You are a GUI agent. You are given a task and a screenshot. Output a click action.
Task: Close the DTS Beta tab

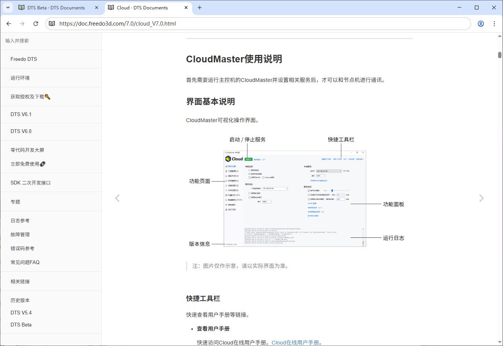point(97,8)
